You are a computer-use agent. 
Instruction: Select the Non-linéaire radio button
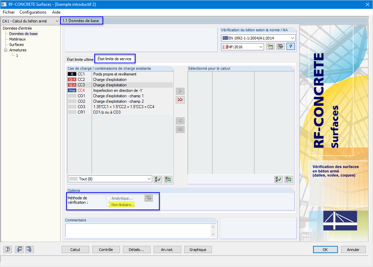pos(108,204)
